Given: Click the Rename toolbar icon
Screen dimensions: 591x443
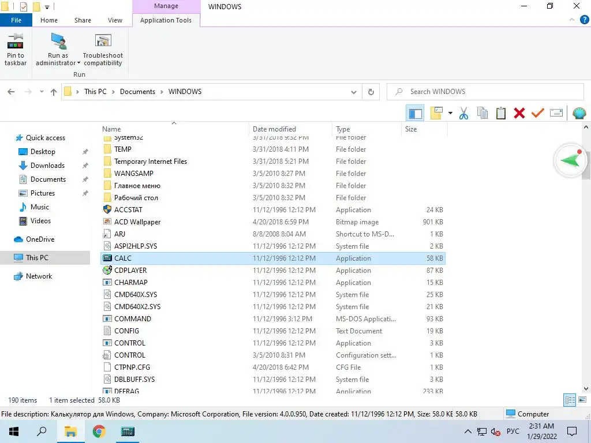Looking at the screenshot, I should click(x=556, y=112).
